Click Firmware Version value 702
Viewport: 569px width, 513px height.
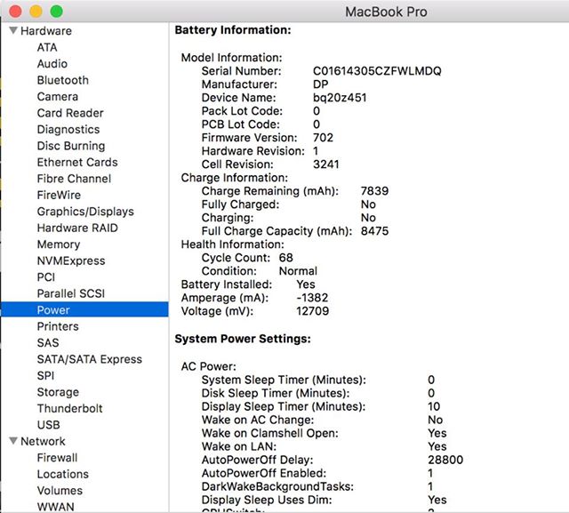323,138
